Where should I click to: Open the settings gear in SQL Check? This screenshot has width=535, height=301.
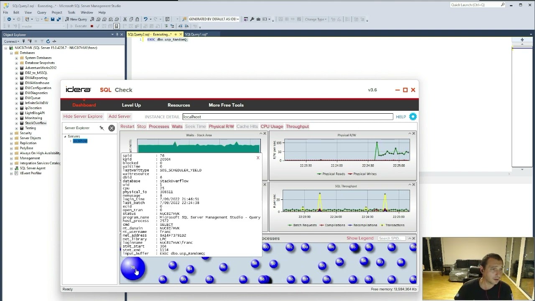coord(413,117)
